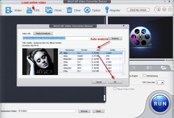The image size is (174, 118).
Task: Click the main file list scrollbar handle
Action: pyautogui.click(x=104, y=98)
